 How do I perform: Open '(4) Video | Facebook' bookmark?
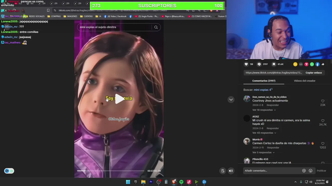tap(115, 16)
